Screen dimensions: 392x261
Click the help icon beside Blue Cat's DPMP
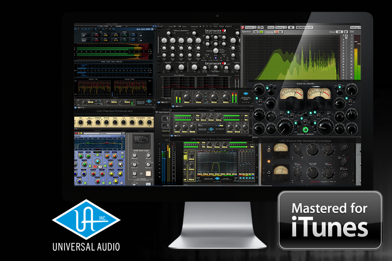coord(153,29)
